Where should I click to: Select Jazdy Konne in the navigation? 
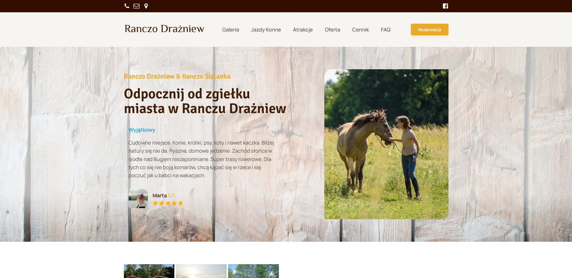coord(266,30)
